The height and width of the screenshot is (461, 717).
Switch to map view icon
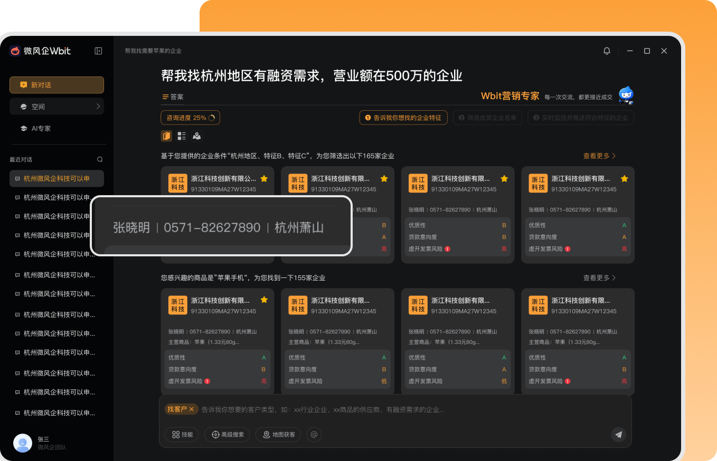(x=197, y=136)
